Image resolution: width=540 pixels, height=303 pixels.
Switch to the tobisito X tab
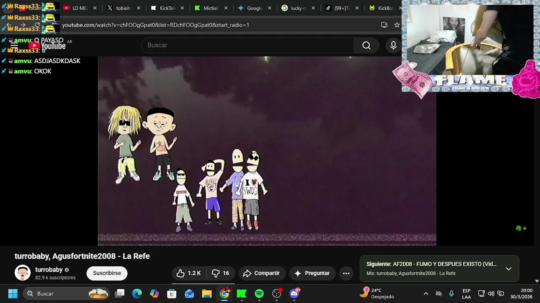[124, 8]
